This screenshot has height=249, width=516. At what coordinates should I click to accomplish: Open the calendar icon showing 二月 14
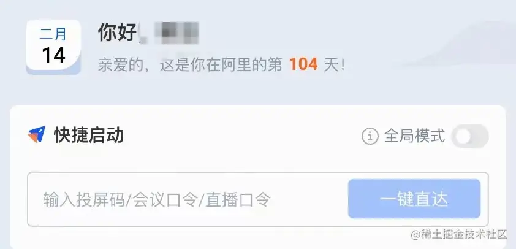tap(53, 47)
